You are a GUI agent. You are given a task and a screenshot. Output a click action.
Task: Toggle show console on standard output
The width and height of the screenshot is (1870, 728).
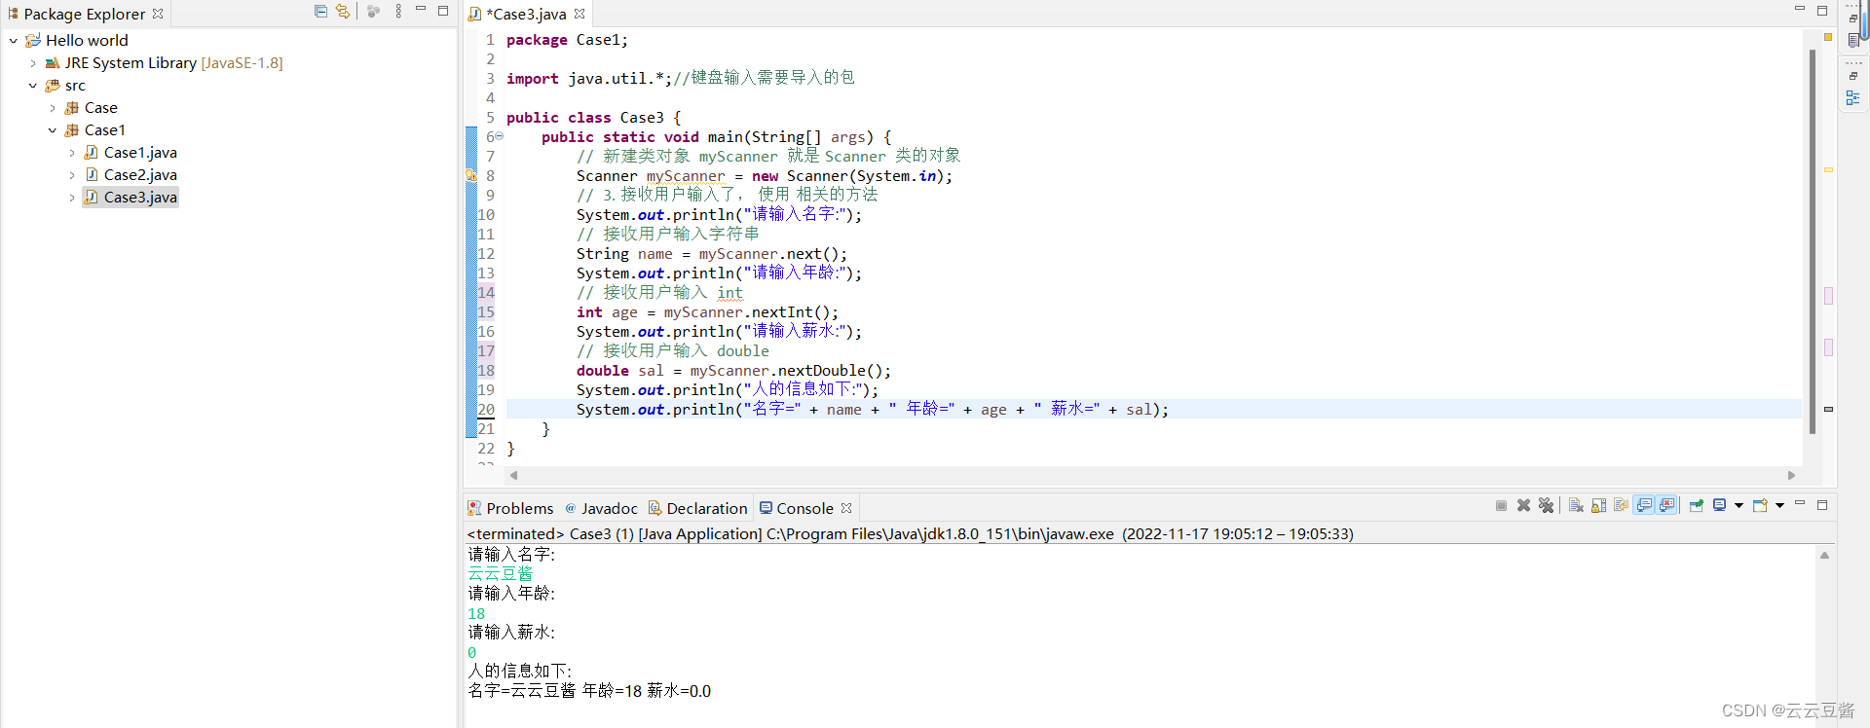coord(1644,506)
